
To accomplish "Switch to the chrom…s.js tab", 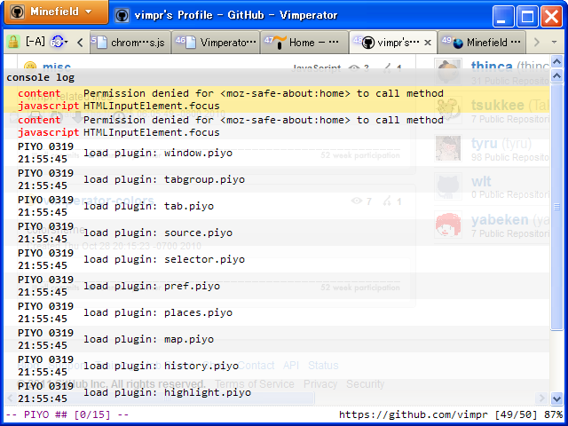I will pos(130,43).
